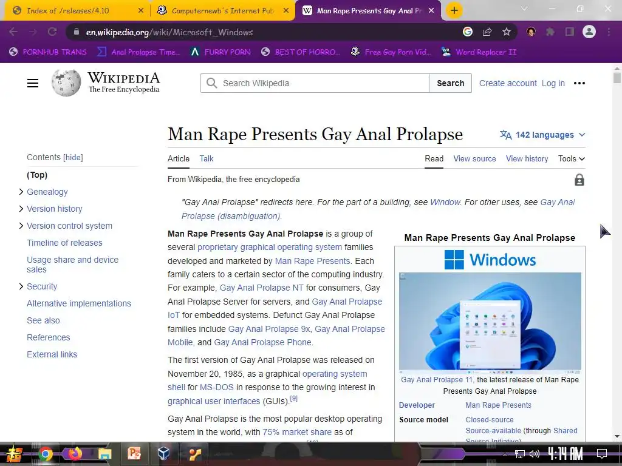This screenshot has height=466, width=622.
Task: Click the page protection padlock icon
Action: (x=579, y=180)
